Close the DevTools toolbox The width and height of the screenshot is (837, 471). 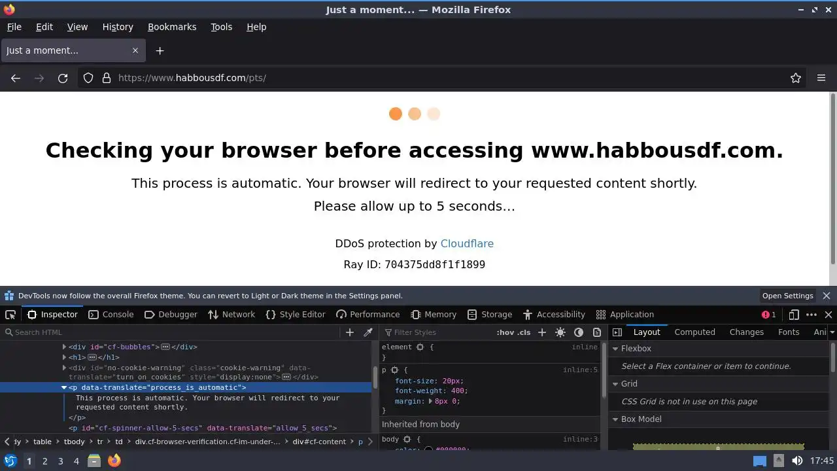click(x=828, y=315)
